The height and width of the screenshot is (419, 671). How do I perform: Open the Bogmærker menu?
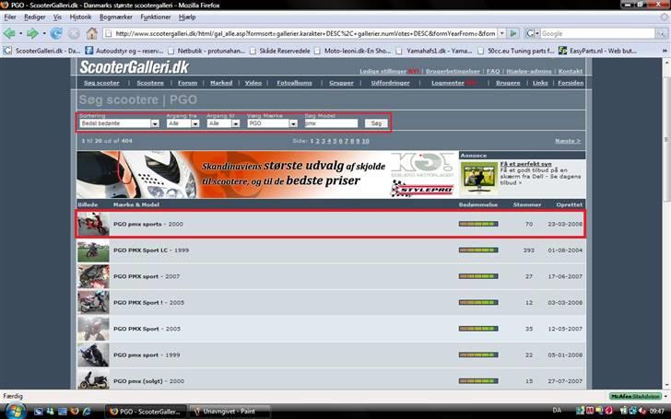pyautogui.click(x=116, y=17)
